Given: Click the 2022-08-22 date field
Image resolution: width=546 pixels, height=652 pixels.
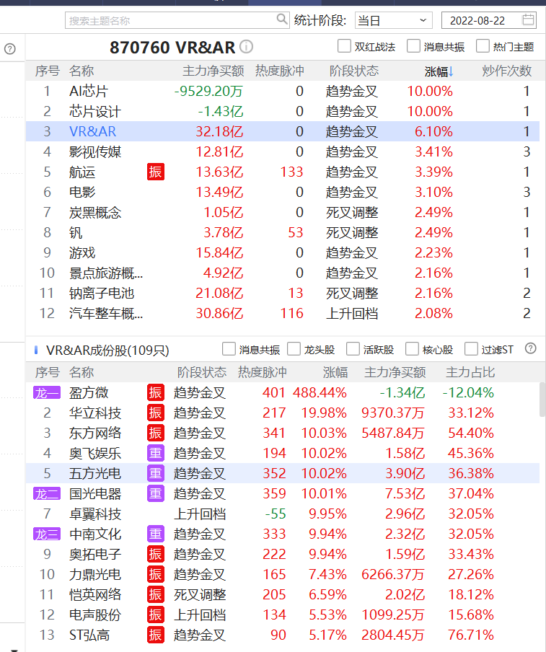Looking at the screenshot, I should click(489, 20).
